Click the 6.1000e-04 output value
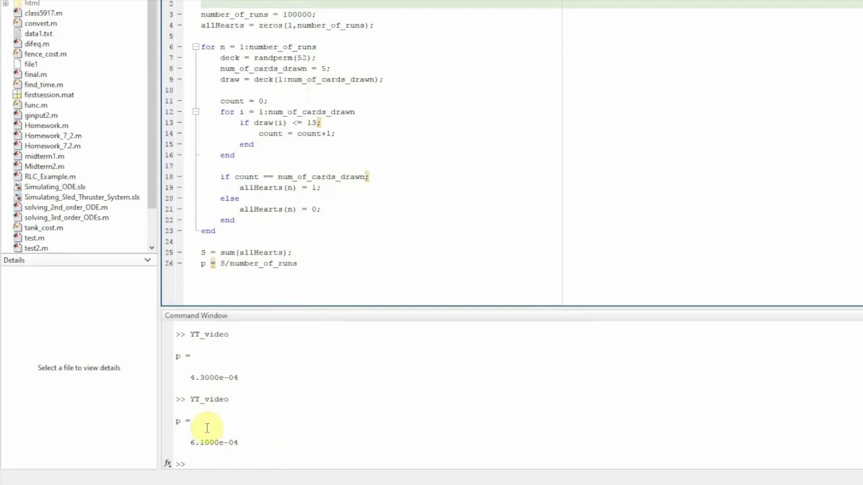 pyautogui.click(x=214, y=443)
